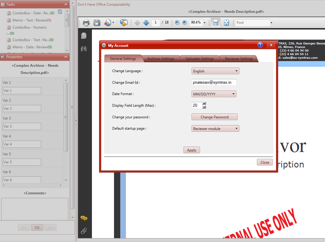Open the Change Language dropdown
This screenshot has width=325, height=242.
(215, 71)
